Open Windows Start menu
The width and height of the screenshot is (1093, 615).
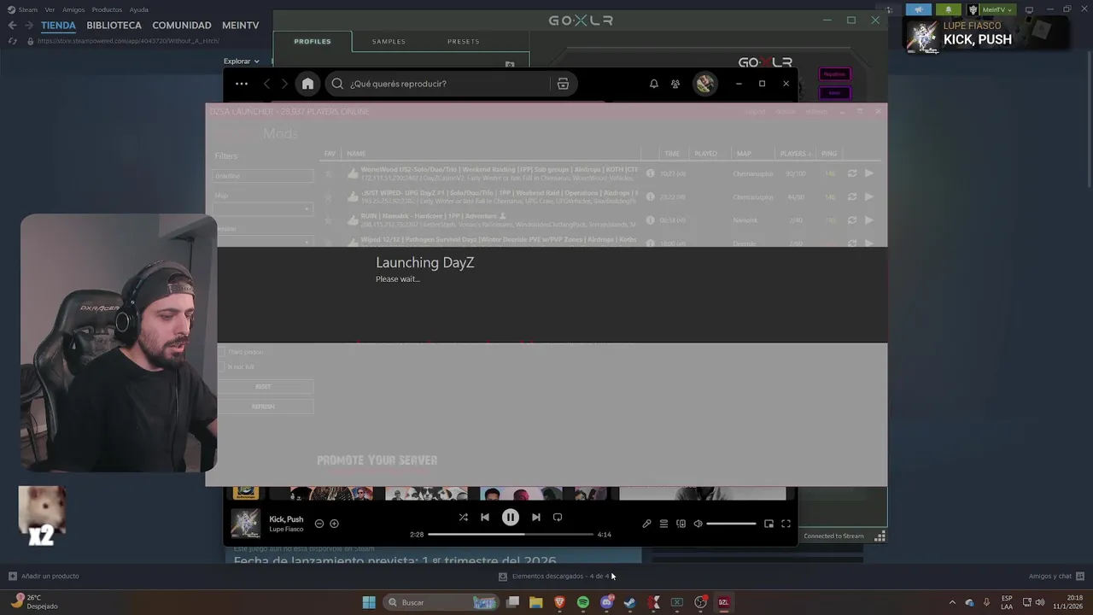click(369, 602)
